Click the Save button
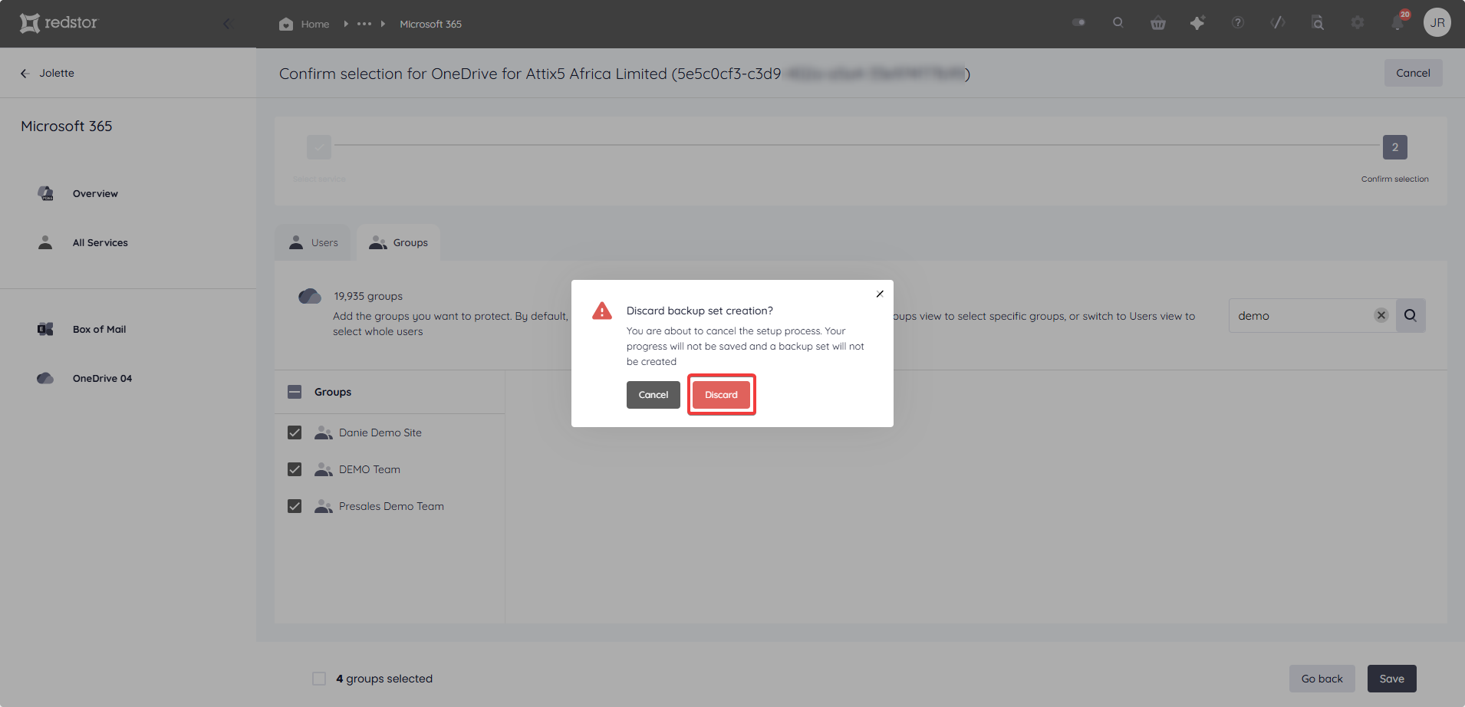This screenshot has height=707, width=1465. coord(1391,679)
